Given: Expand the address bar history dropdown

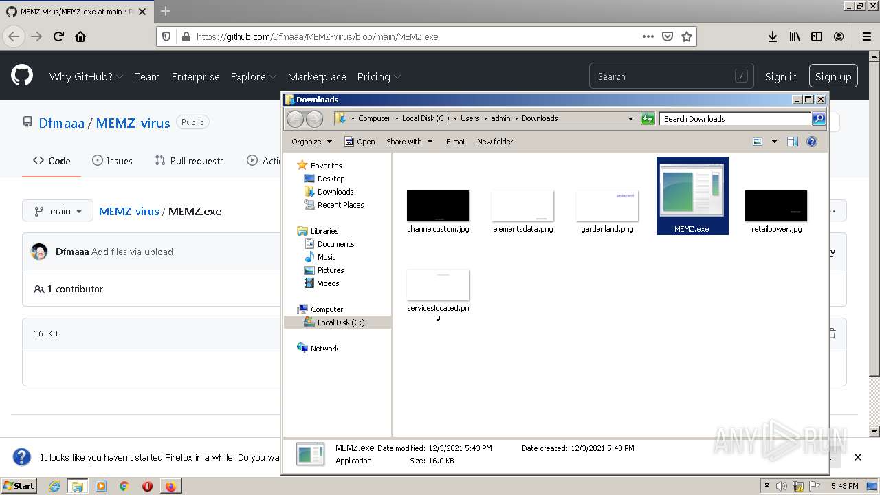Looking at the screenshot, I should pos(630,119).
